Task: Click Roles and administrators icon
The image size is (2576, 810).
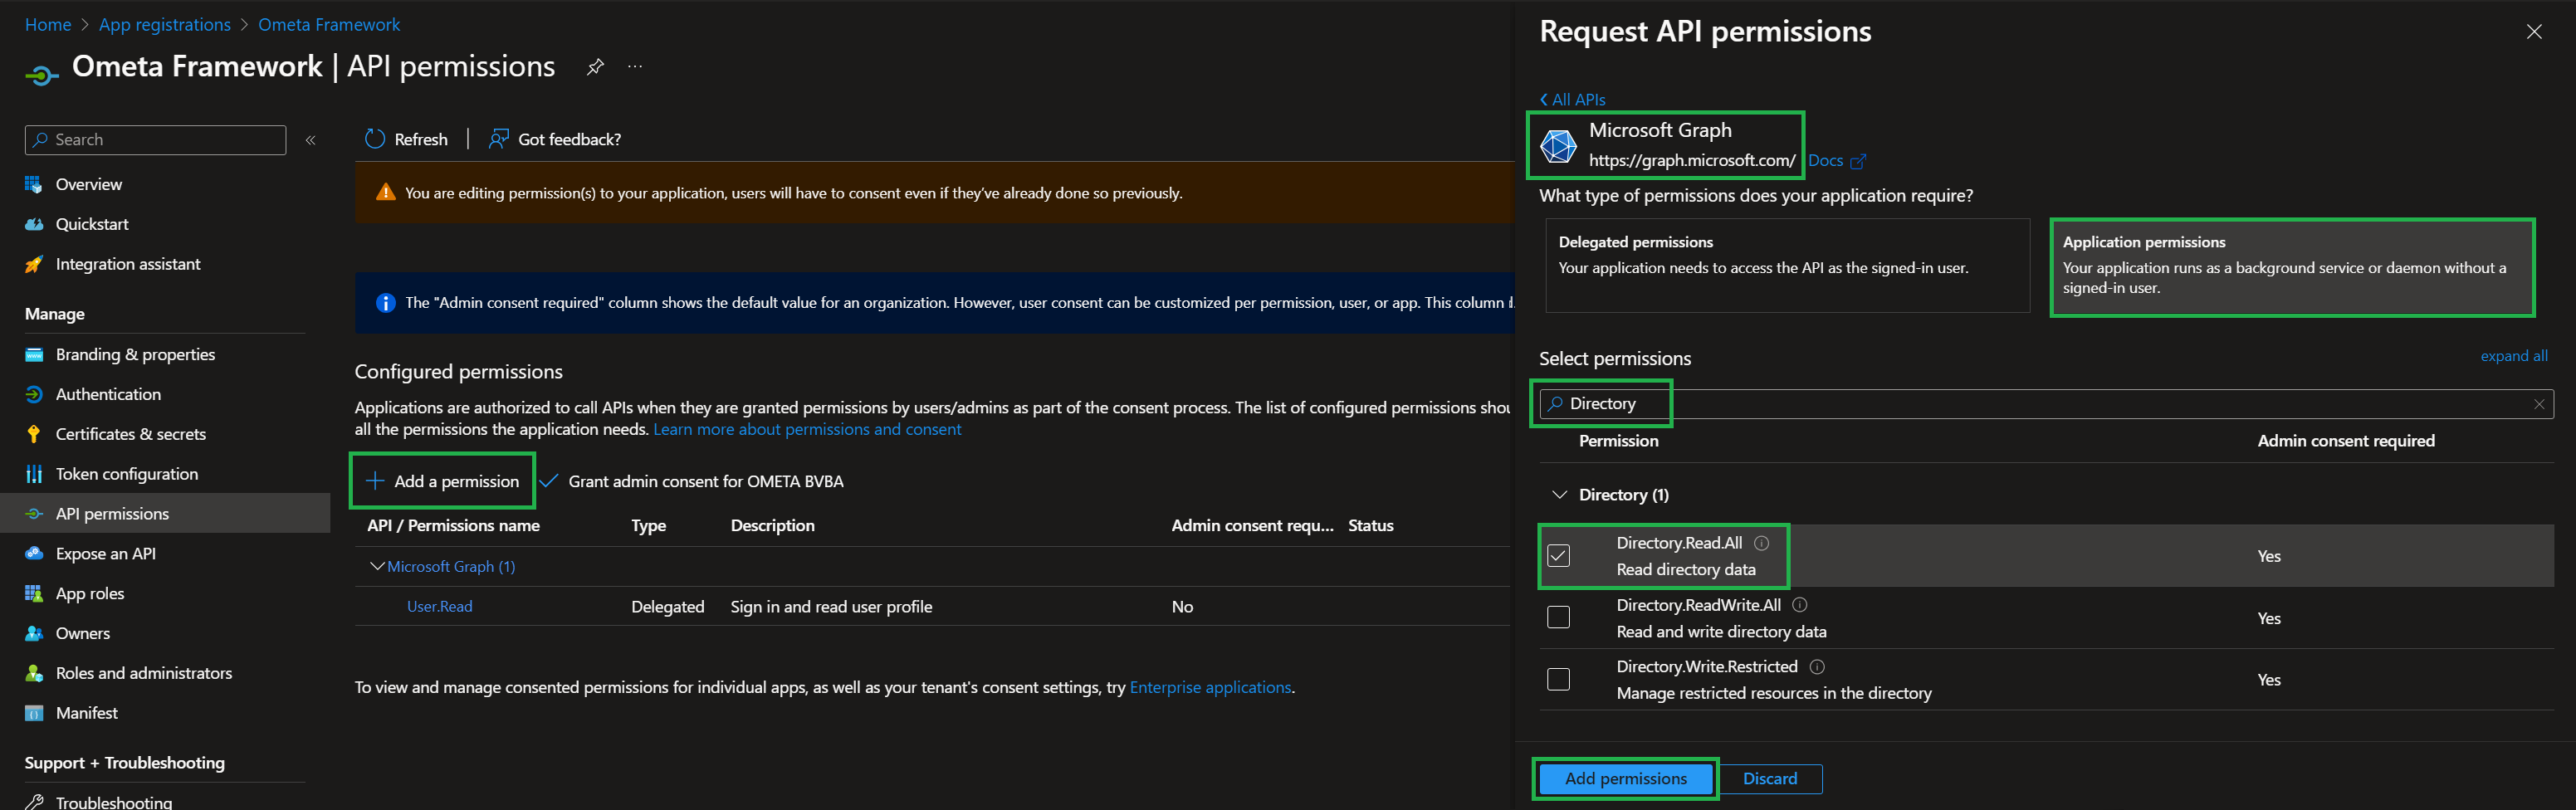Action: [34, 673]
